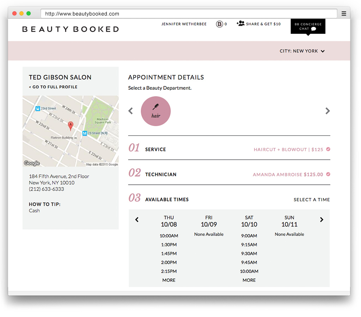This screenshot has height=317, width=361.
Task: Change the Haircut + Blowout service selection
Action: pos(288,150)
